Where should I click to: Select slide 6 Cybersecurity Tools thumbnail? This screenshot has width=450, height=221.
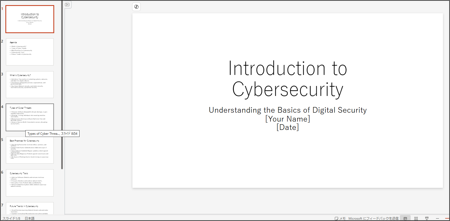tap(30, 183)
